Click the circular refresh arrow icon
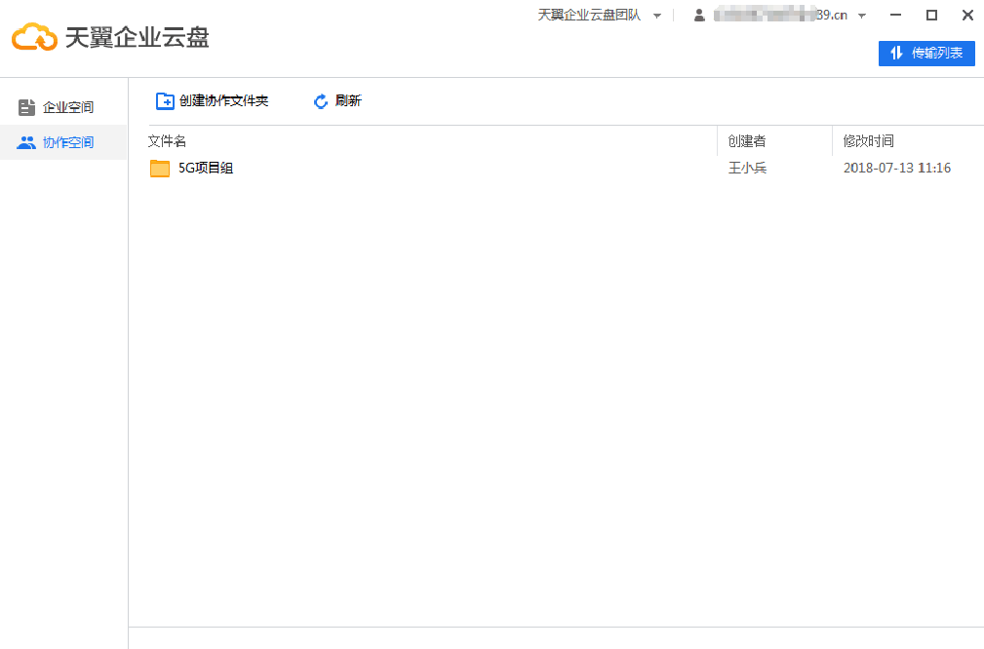This screenshot has width=984, height=649. pyautogui.click(x=321, y=101)
